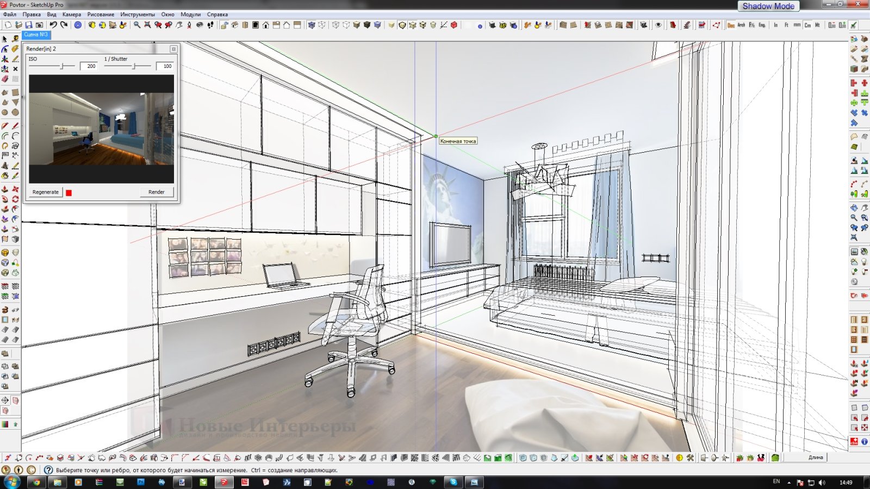Switch to Сцена №3 scene tab

click(x=36, y=35)
